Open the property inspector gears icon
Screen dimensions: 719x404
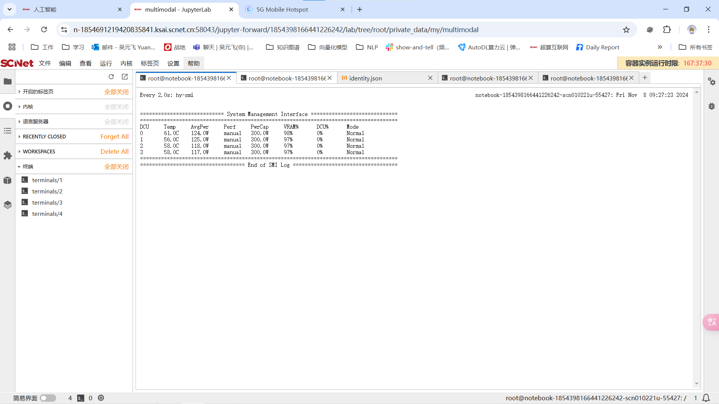tap(712, 81)
